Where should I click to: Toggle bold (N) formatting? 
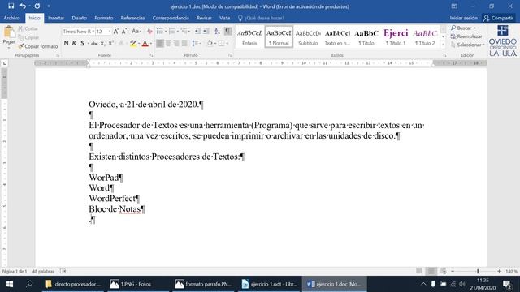pyautogui.click(x=67, y=43)
